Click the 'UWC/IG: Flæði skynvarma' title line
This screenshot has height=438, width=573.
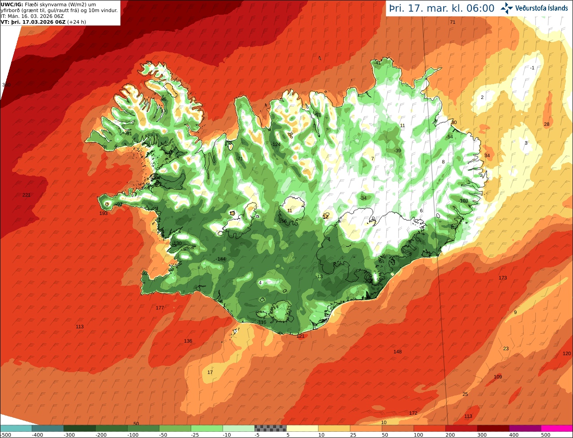coord(48,4)
